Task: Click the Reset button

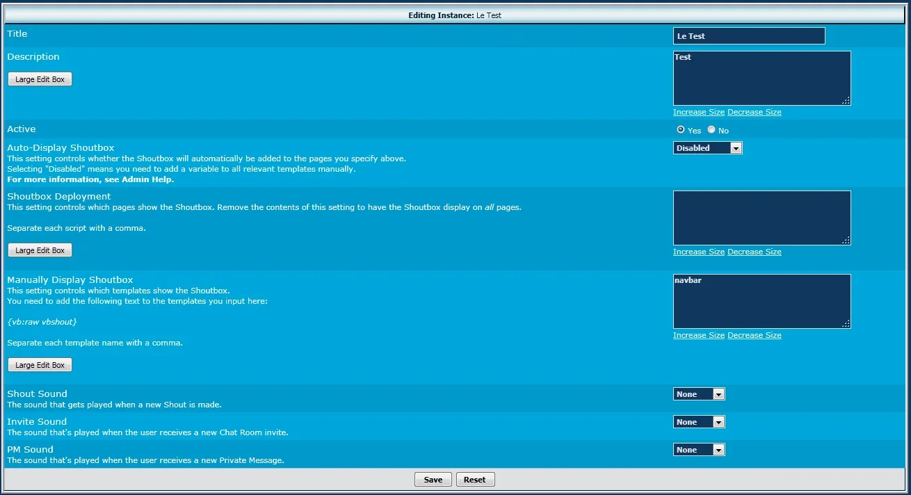Action: point(475,480)
